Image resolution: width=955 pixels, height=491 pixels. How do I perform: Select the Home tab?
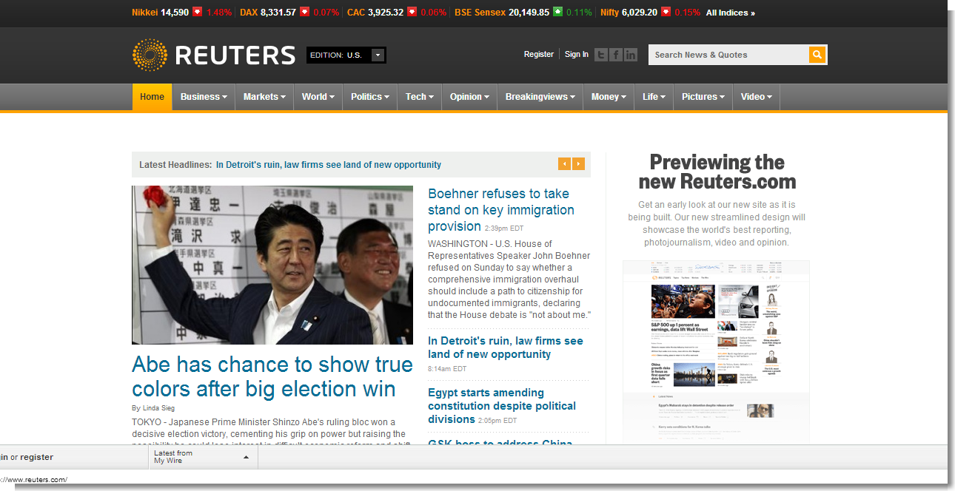click(x=152, y=97)
